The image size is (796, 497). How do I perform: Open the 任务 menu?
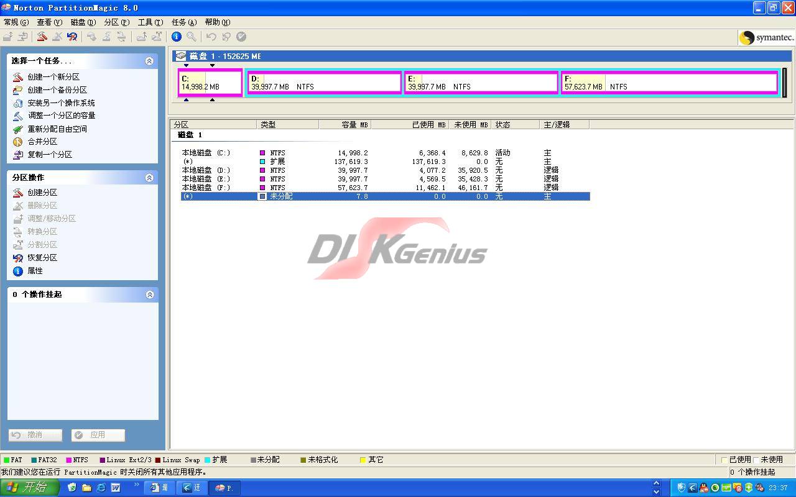[x=184, y=22]
